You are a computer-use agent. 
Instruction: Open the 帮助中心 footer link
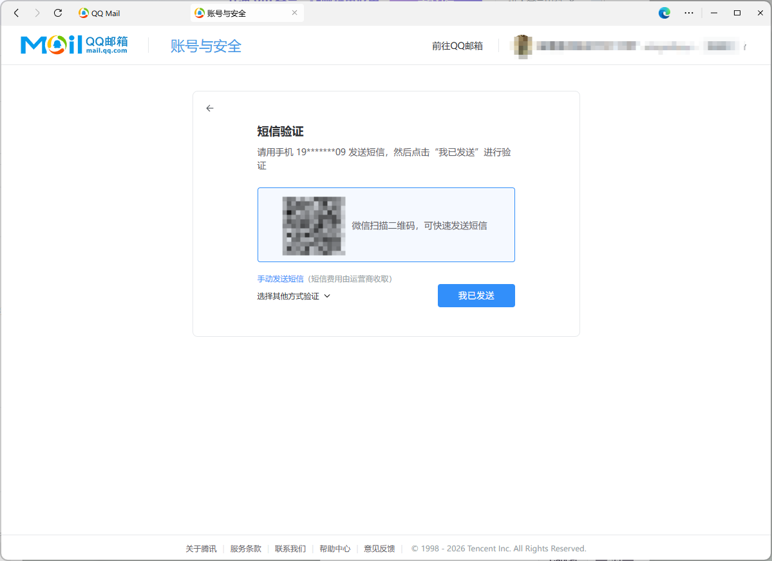point(334,548)
